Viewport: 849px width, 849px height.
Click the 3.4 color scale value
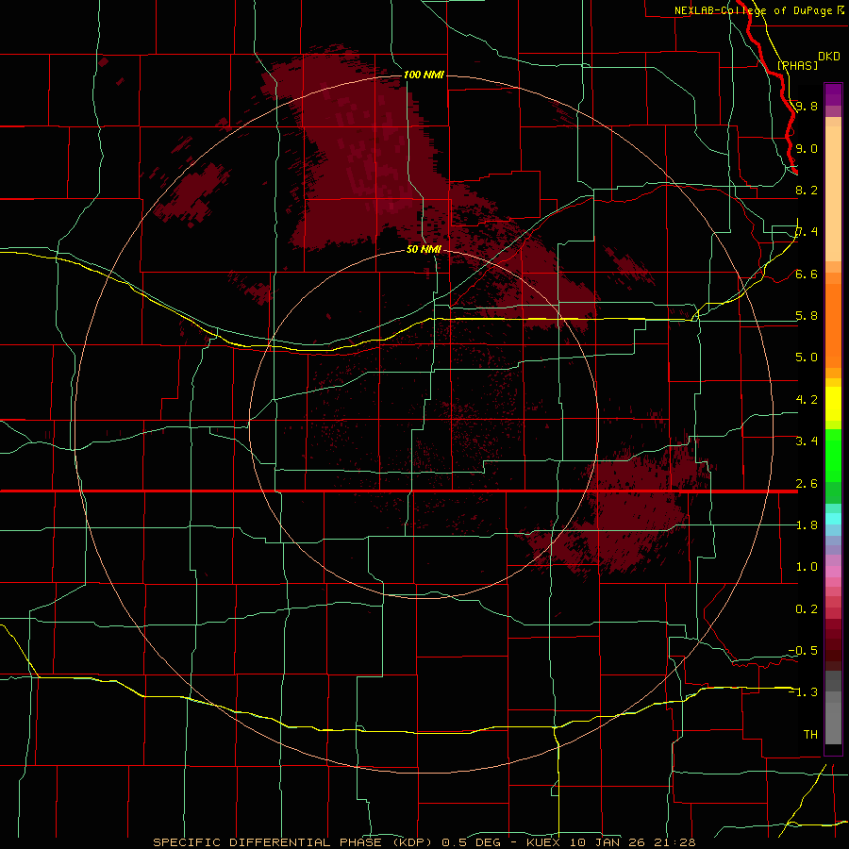[807, 441]
